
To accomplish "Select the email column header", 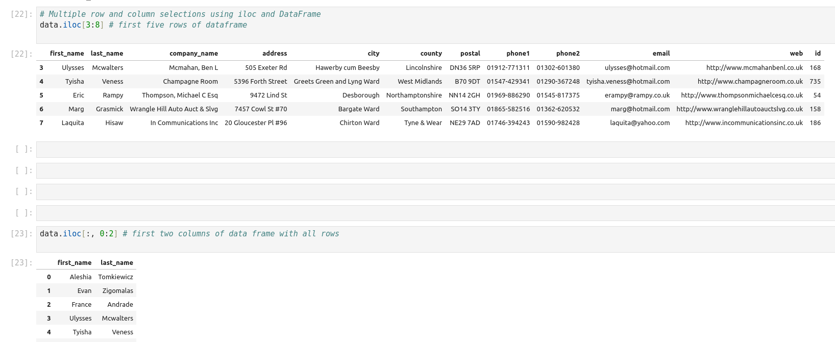I will click(660, 54).
